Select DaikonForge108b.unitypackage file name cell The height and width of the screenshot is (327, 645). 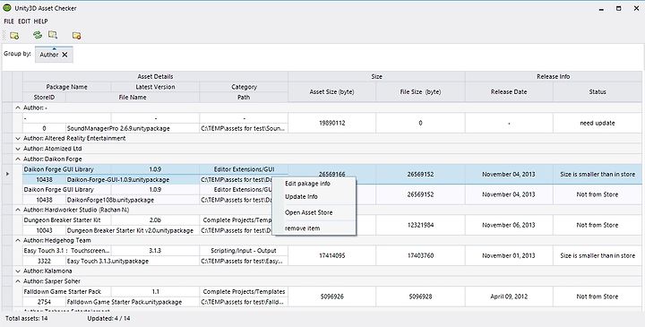coord(133,200)
